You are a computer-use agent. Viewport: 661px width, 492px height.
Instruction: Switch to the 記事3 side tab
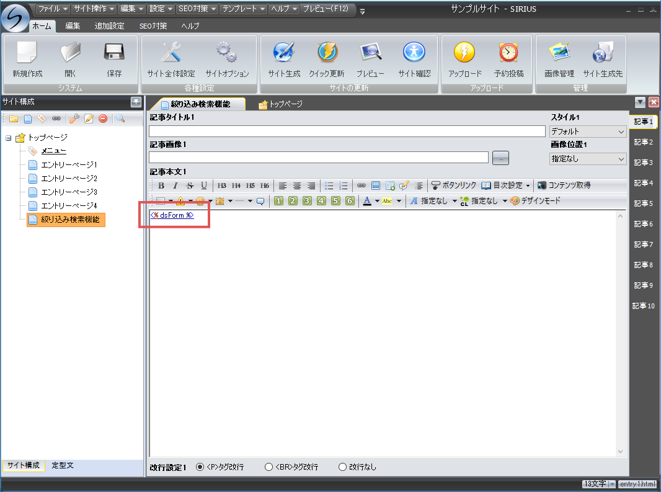pyautogui.click(x=643, y=163)
